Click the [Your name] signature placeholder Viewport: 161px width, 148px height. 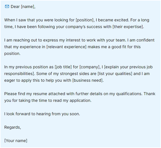16,140
